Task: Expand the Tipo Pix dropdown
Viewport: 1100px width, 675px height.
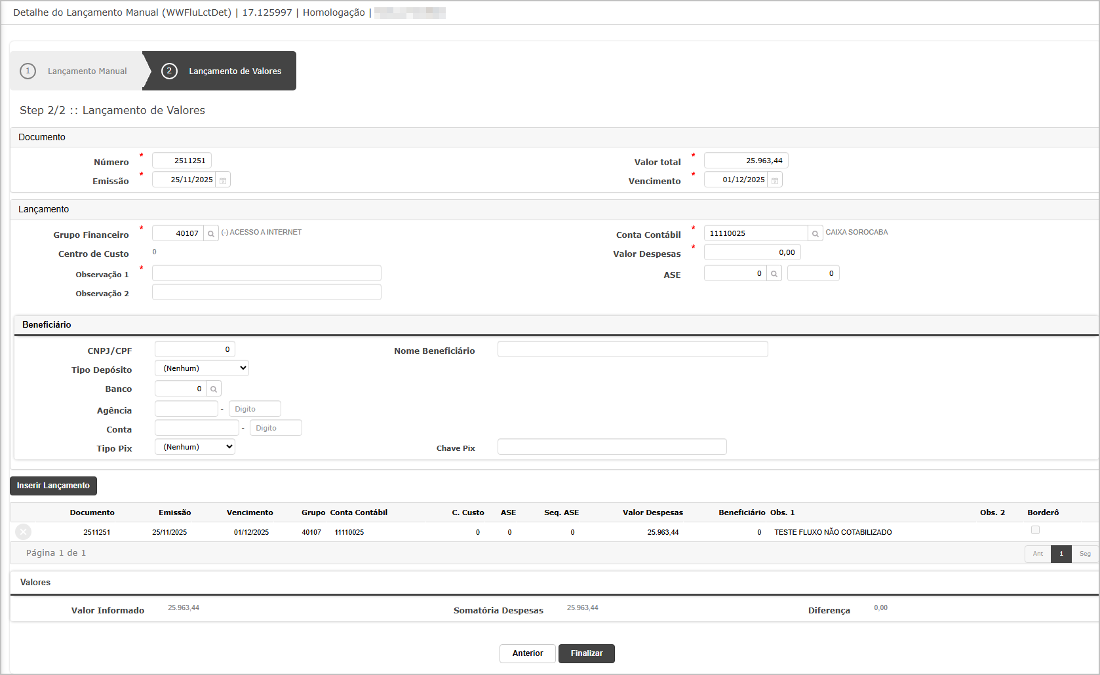Action: (195, 447)
